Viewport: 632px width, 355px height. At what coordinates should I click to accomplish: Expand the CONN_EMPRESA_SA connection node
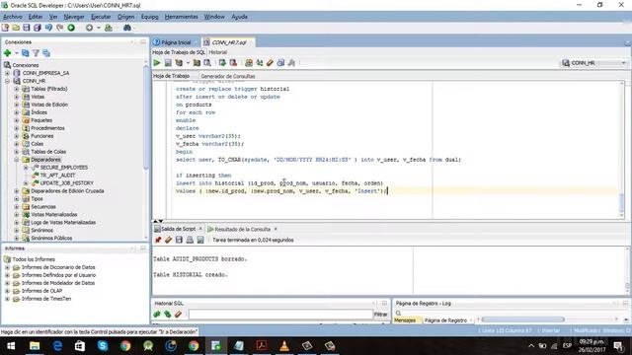pyautogui.click(x=7, y=73)
